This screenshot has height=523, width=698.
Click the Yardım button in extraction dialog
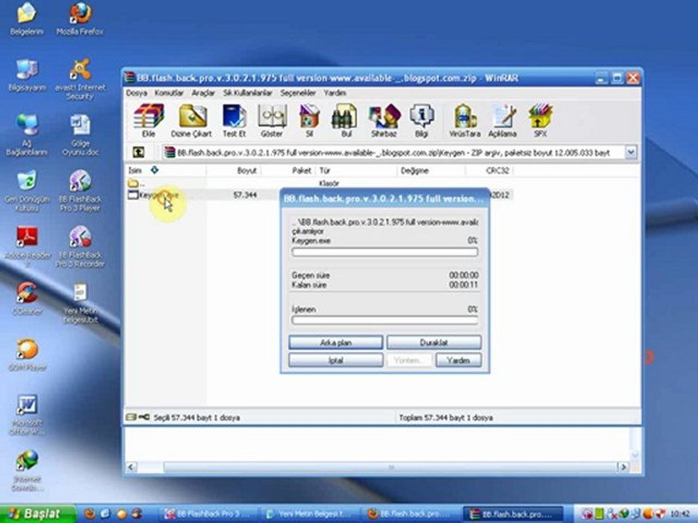click(x=458, y=360)
